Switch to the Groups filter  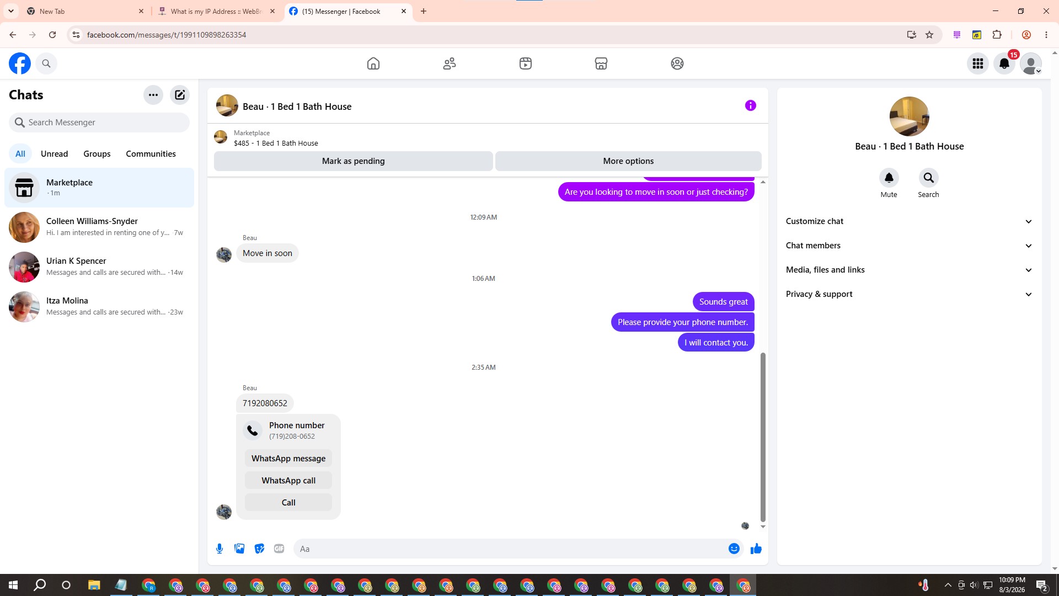pyautogui.click(x=97, y=154)
